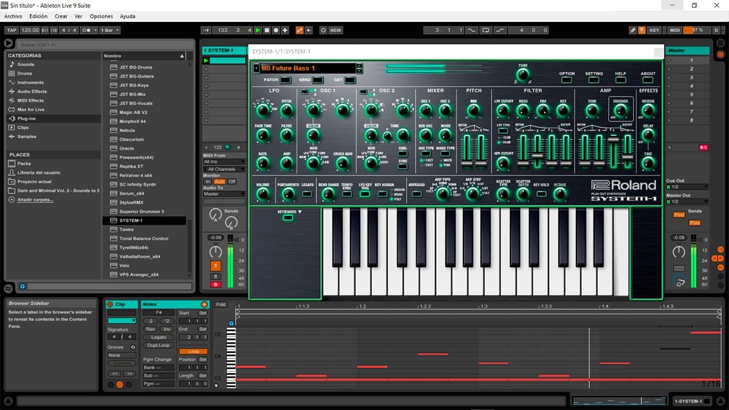Toggle the LEGATO switch on synth

point(307,194)
